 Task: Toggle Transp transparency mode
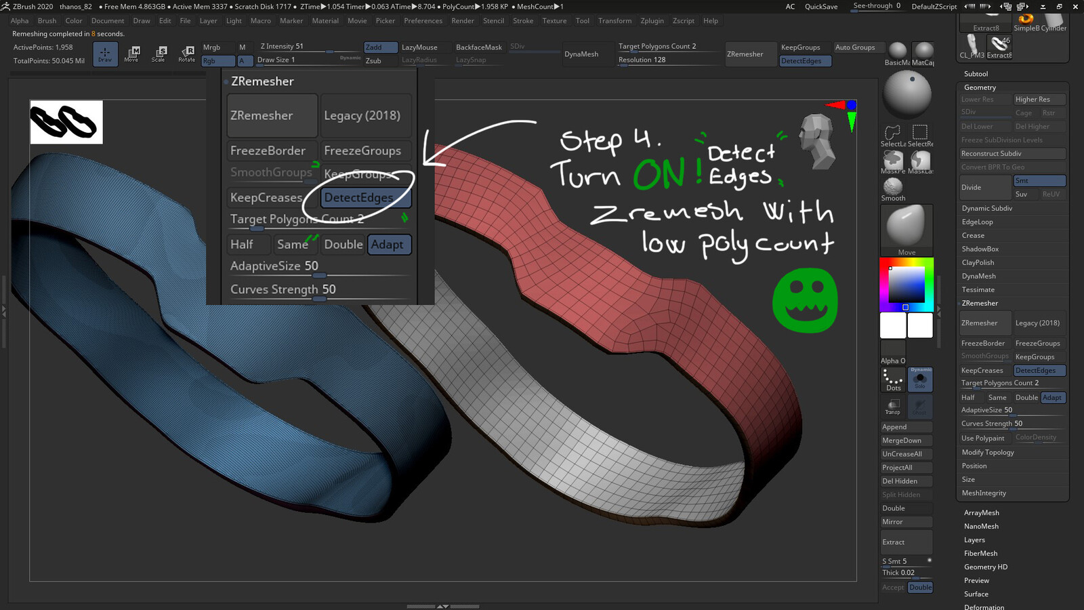[x=893, y=407]
